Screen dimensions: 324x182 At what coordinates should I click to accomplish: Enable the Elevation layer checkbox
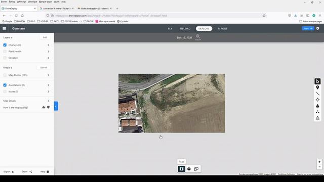point(5,58)
